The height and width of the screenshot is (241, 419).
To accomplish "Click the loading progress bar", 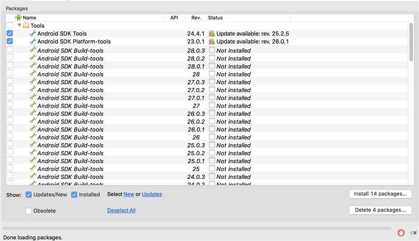I will click(x=197, y=228).
